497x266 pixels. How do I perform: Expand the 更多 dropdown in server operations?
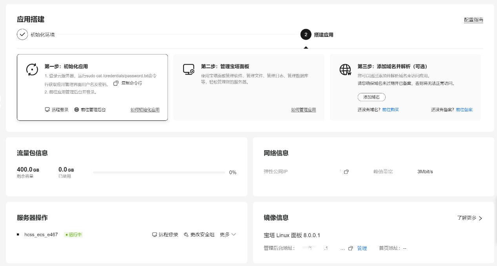coord(228,234)
